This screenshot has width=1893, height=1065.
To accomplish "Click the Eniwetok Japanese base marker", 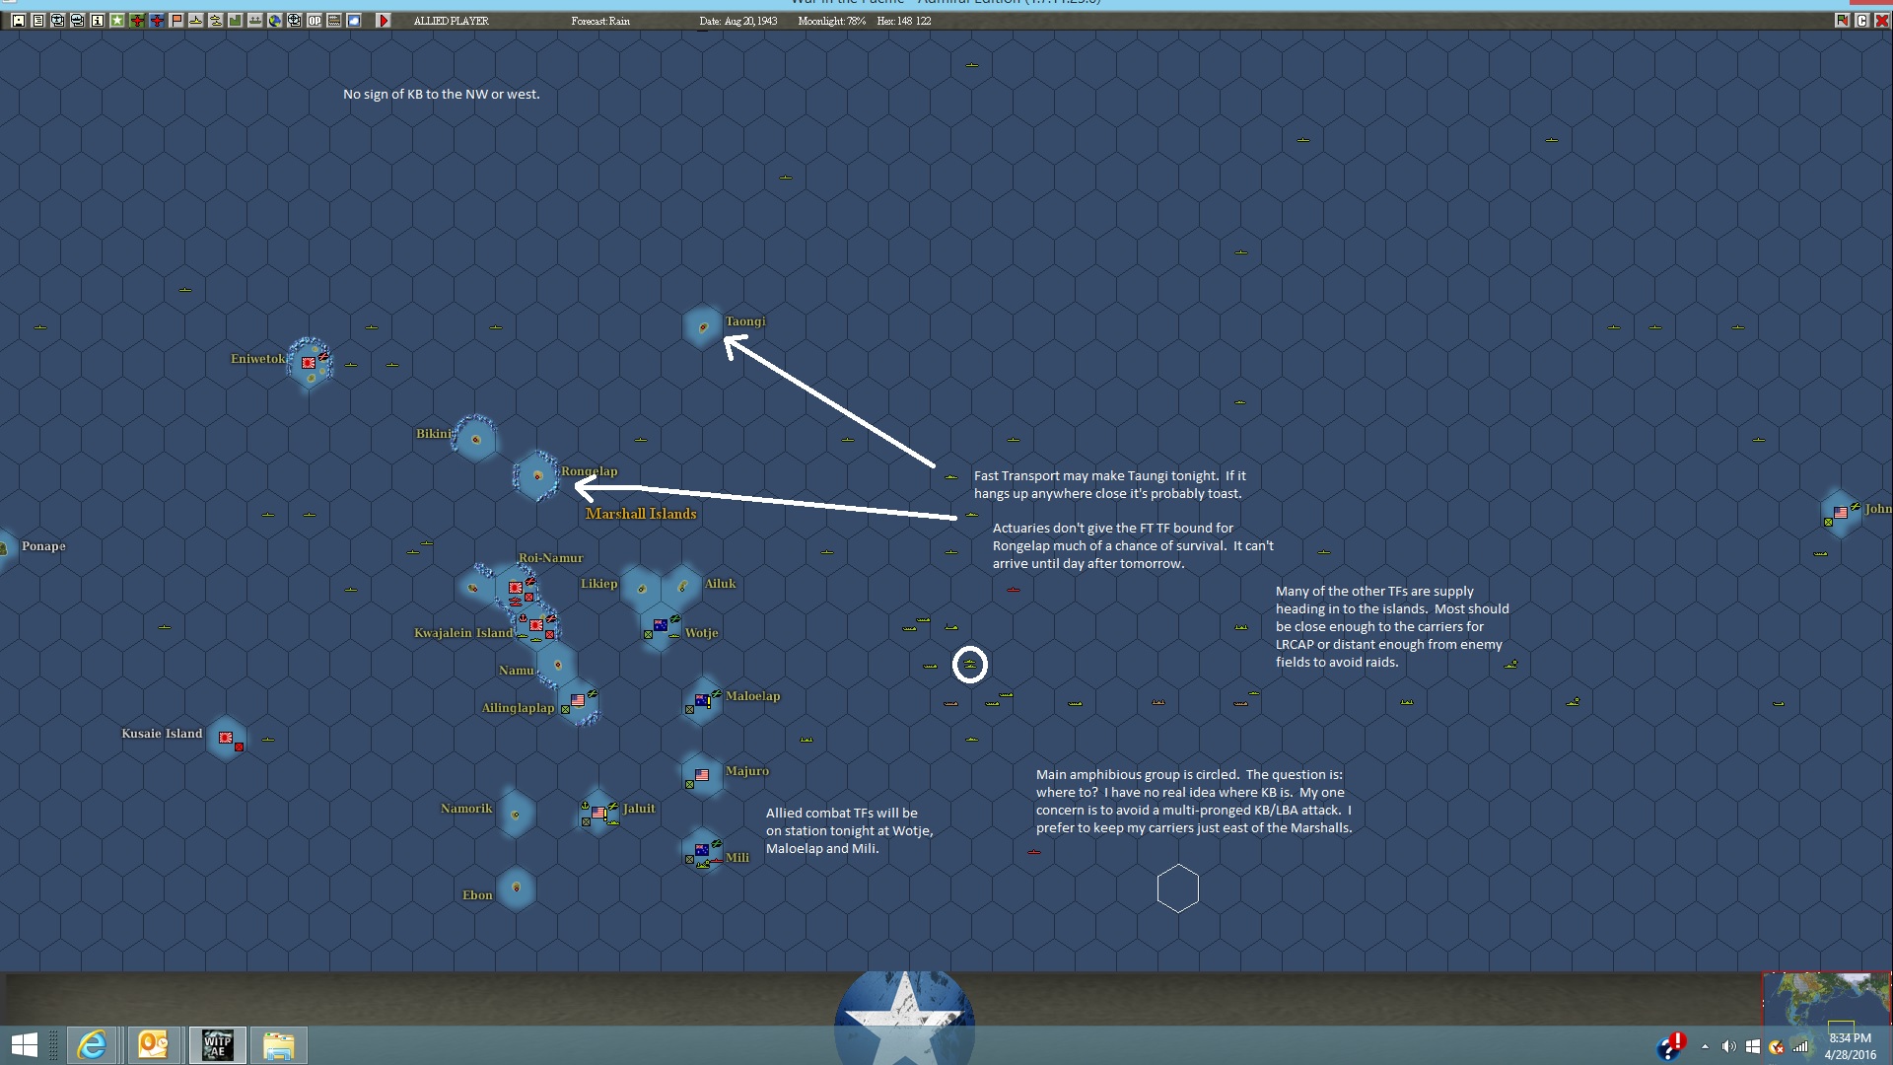I will click(x=309, y=363).
